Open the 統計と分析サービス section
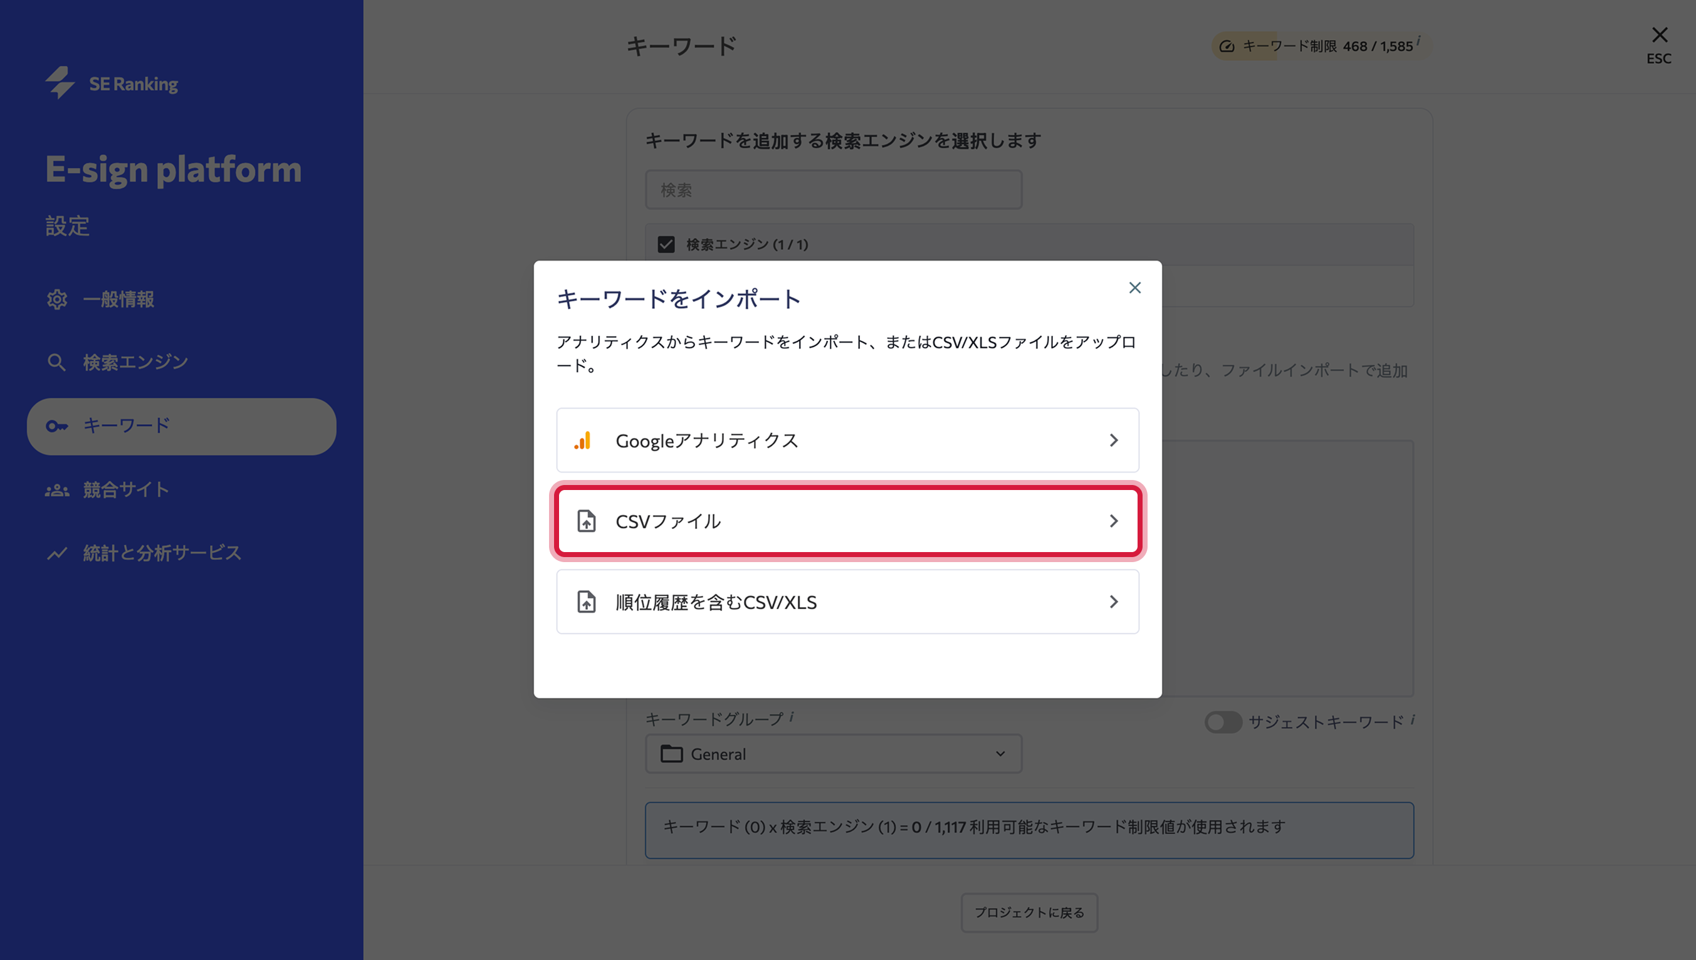Viewport: 1696px width, 960px height. coord(162,553)
